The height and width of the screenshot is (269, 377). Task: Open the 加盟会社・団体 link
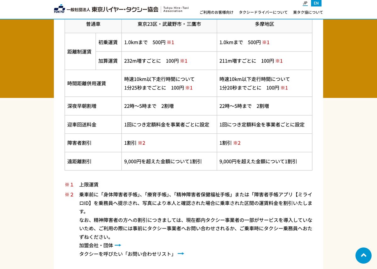96,245
